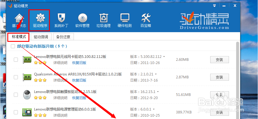The height and width of the screenshot is (119, 258).
Task: Check the Lenovo wireless network driver checkbox
Action: (16, 60)
